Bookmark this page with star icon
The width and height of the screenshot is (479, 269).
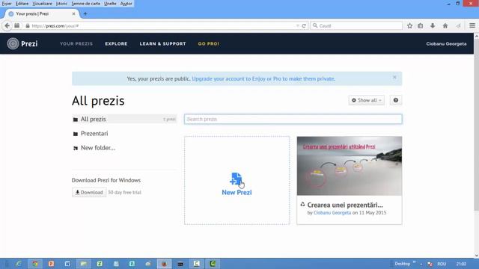point(409,26)
